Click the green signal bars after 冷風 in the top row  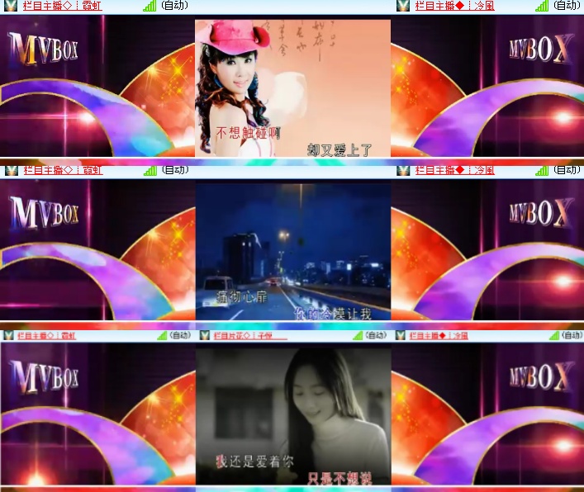(x=542, y=6)
